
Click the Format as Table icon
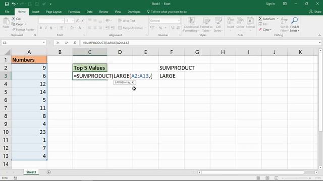tap(206, 21)
